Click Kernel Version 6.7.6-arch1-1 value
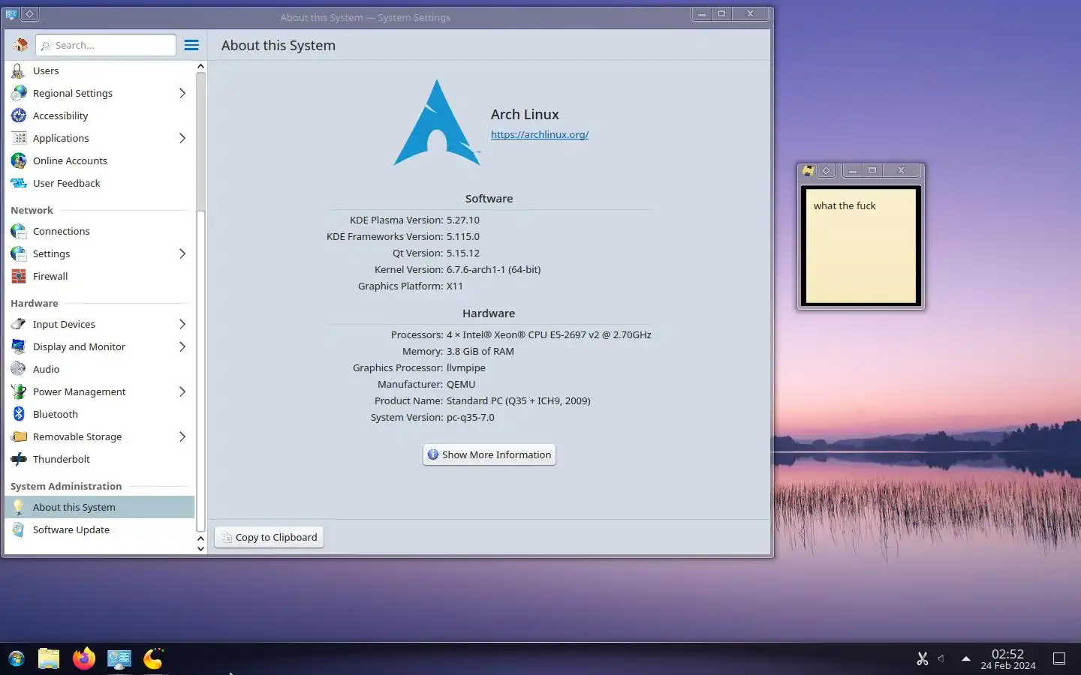 pos(493,269)
